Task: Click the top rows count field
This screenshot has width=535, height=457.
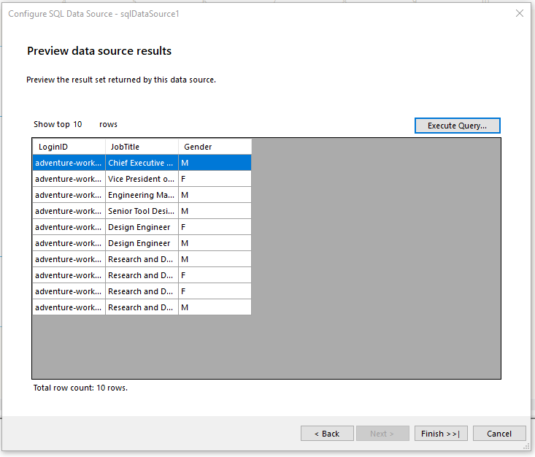Action: (x=77, y=124)
